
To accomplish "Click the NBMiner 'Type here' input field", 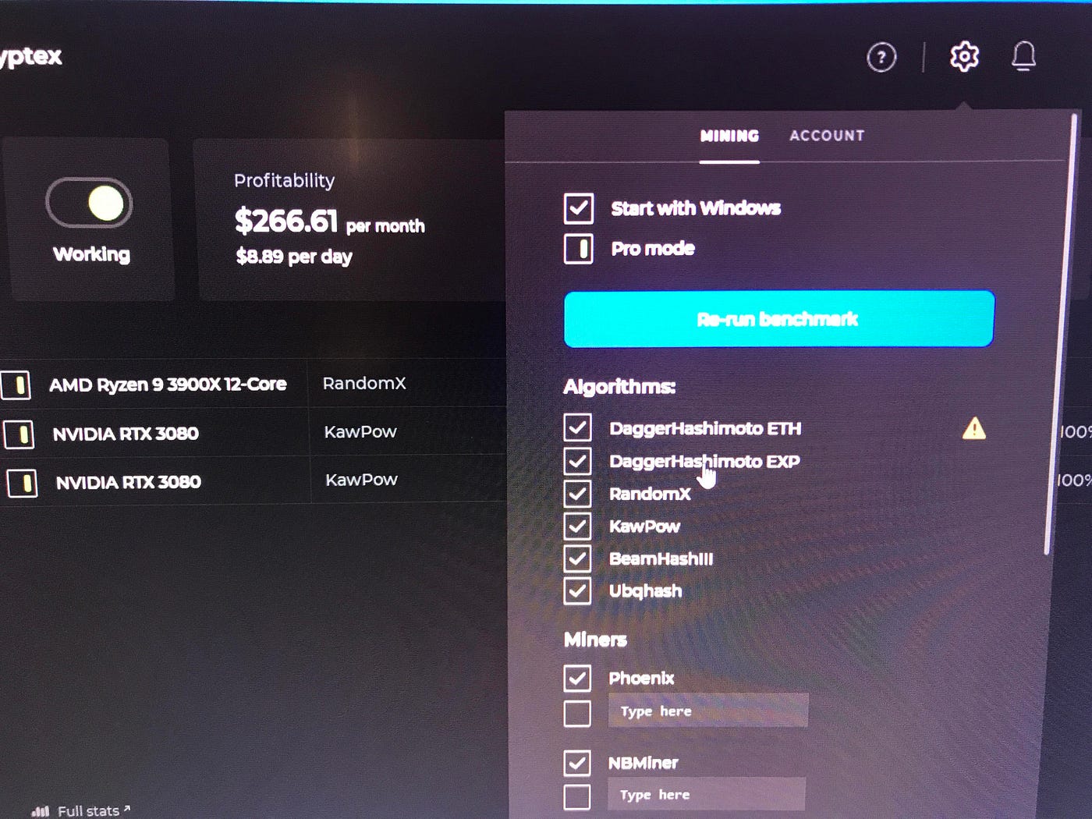I will (x=706, y=794).
